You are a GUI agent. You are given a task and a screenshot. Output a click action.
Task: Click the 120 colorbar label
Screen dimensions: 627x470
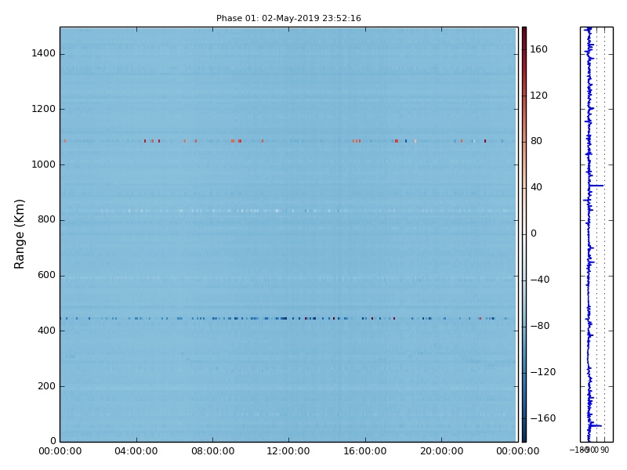pos(538,96)
